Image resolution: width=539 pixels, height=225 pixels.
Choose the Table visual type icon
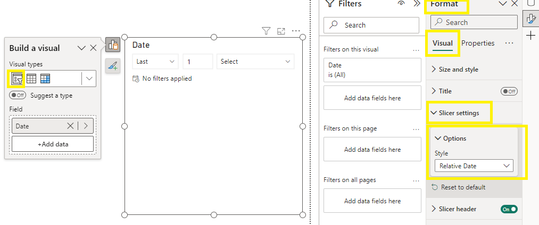click(x=31, y=79)
